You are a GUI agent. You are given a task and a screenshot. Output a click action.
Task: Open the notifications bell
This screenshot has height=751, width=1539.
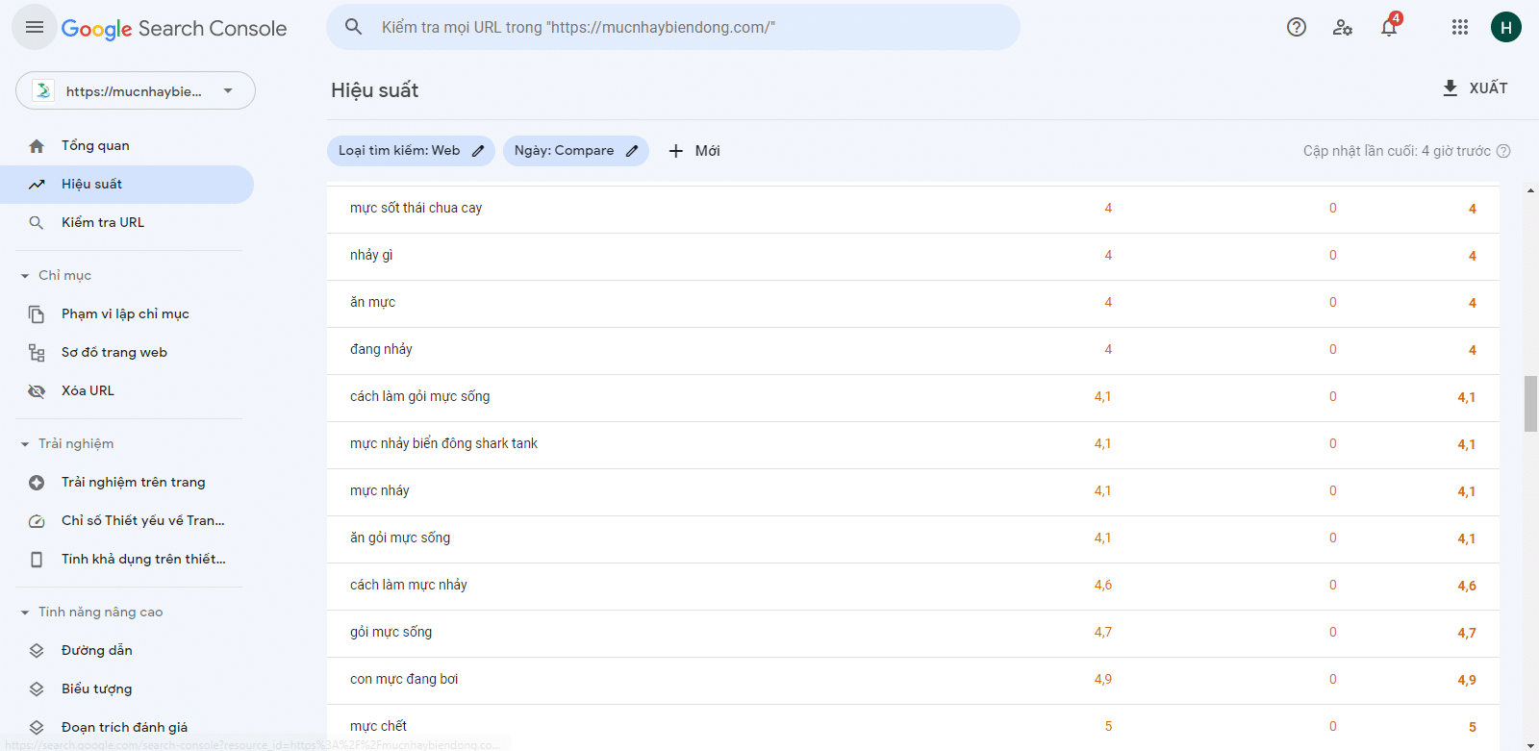coord(1389,27)
